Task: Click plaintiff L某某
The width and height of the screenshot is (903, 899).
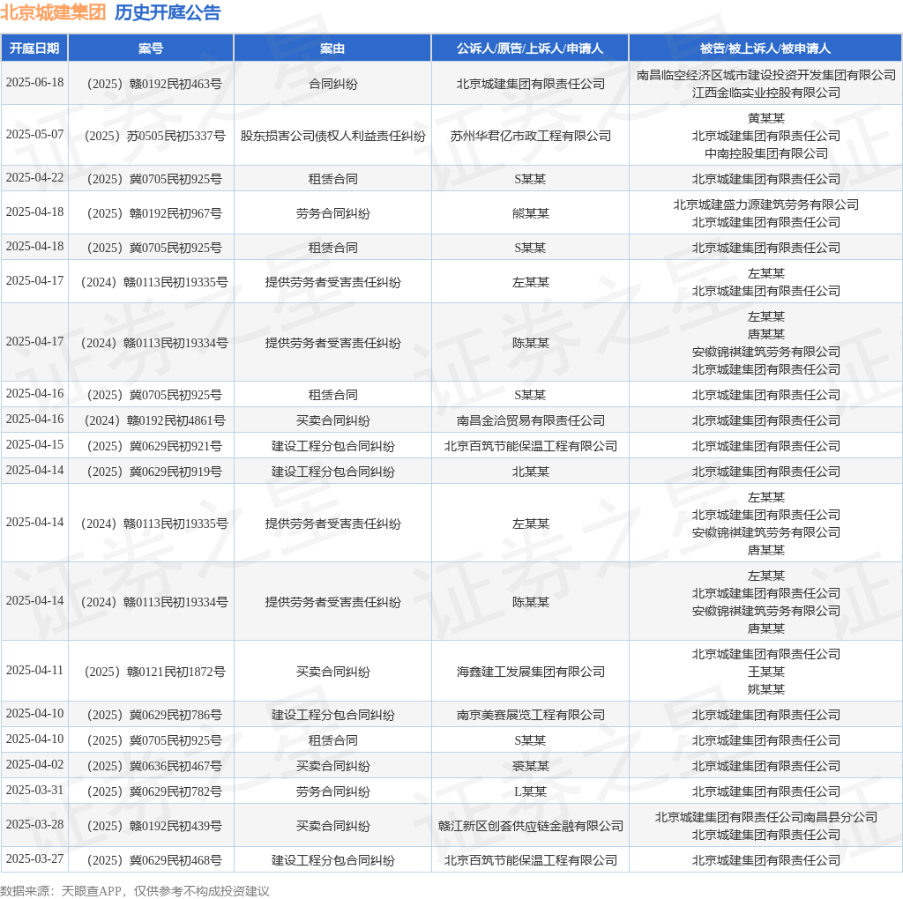Action: [530, 792]
